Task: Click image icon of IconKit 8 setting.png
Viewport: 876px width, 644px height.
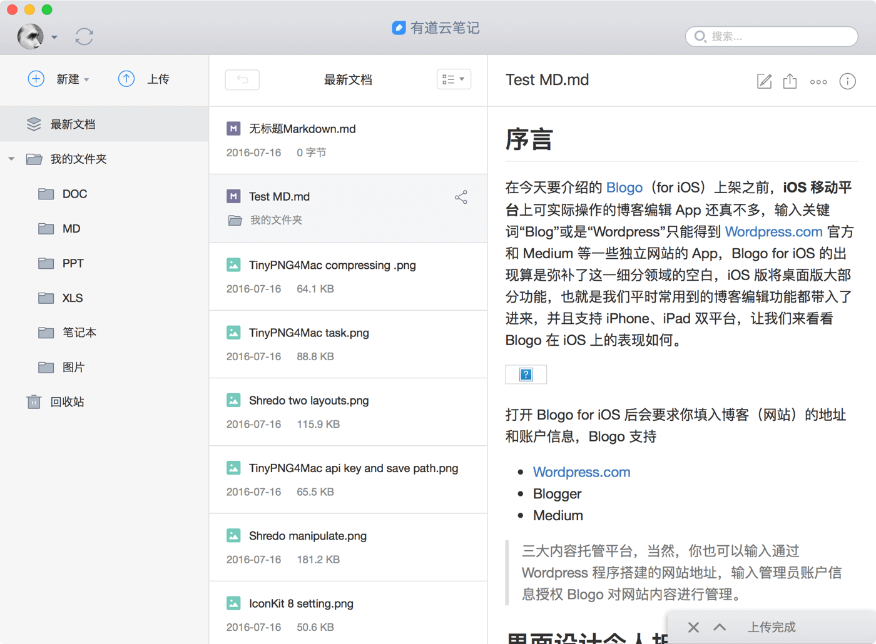Action: pyautogui.click(x=233, y=603)
